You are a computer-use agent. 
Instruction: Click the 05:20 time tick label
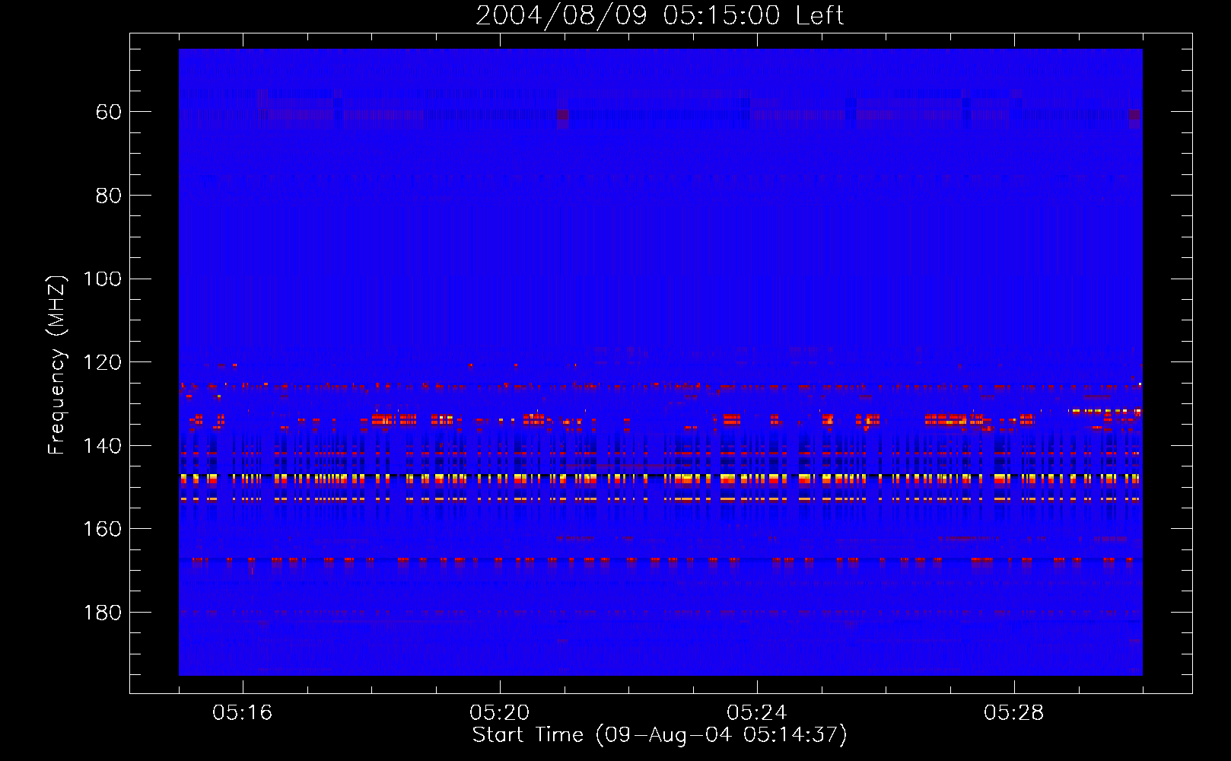(500, 713)
